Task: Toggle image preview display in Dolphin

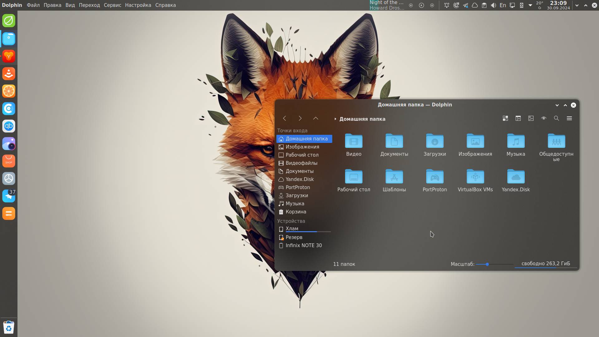Action: [531, 118]
